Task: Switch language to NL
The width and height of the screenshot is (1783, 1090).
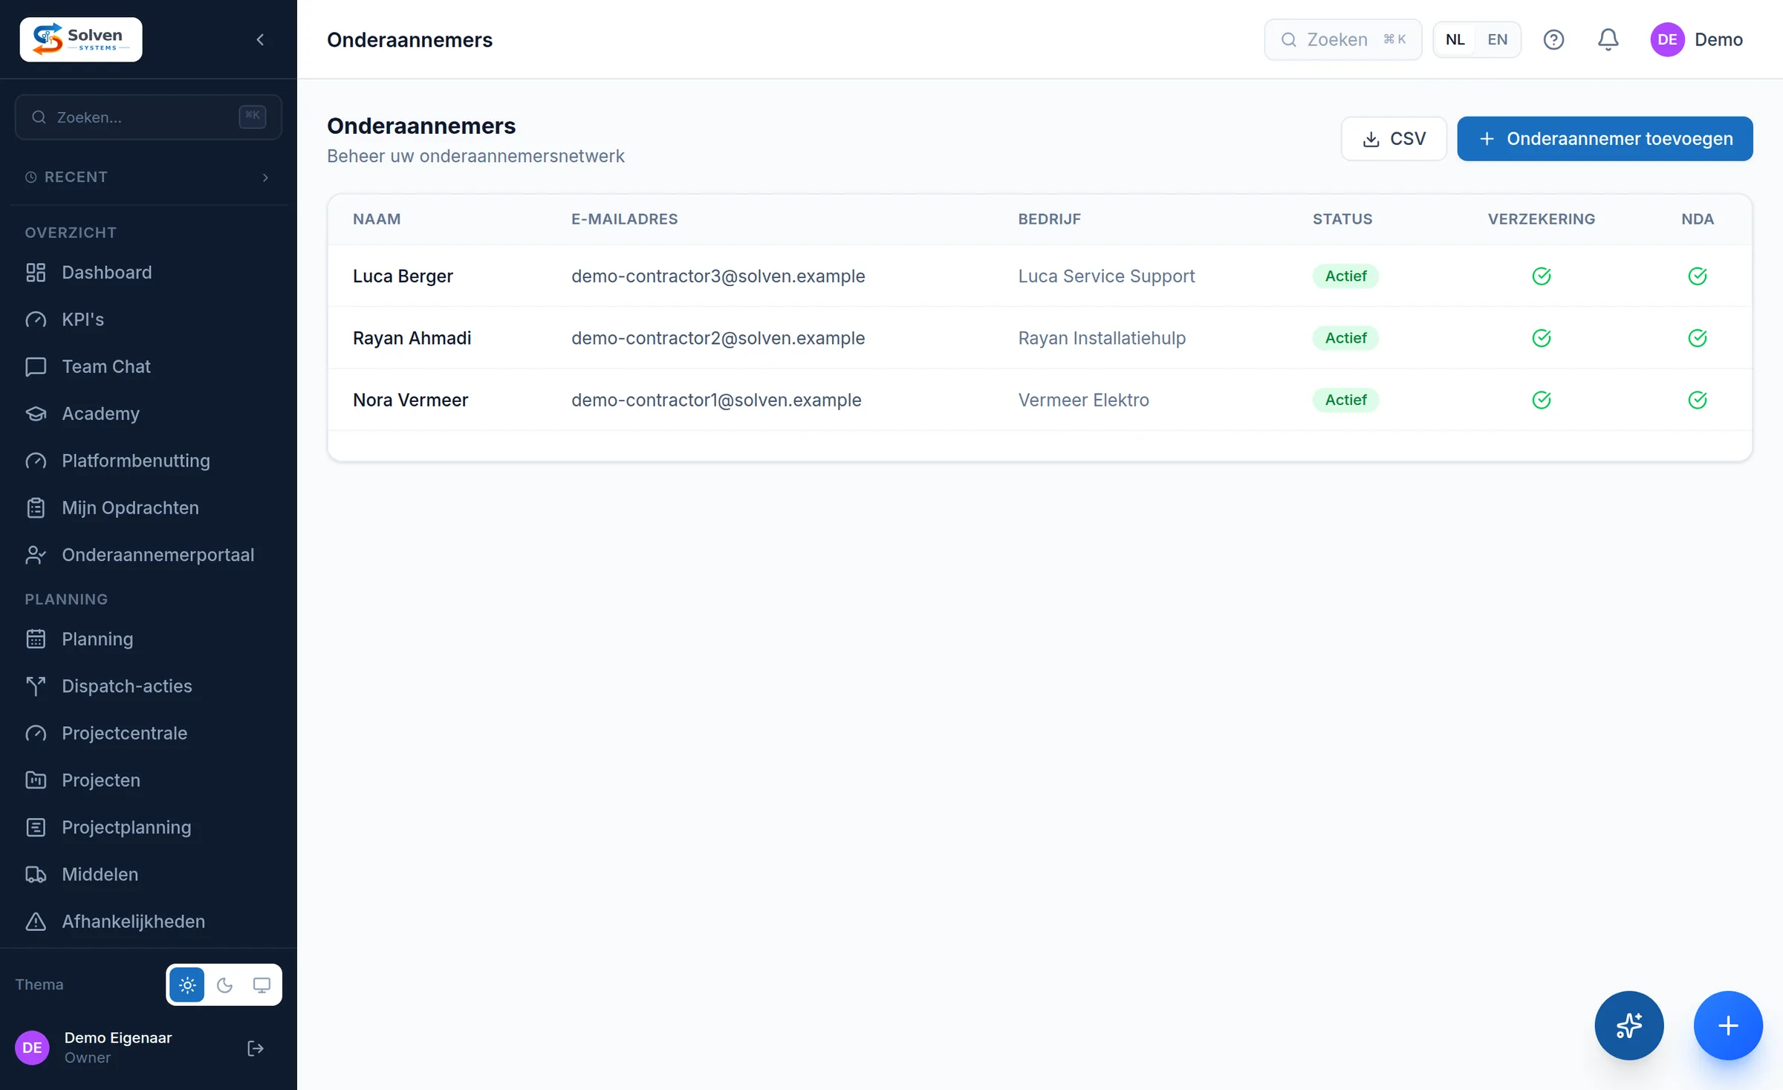Action: click(x=1455, y=39)
